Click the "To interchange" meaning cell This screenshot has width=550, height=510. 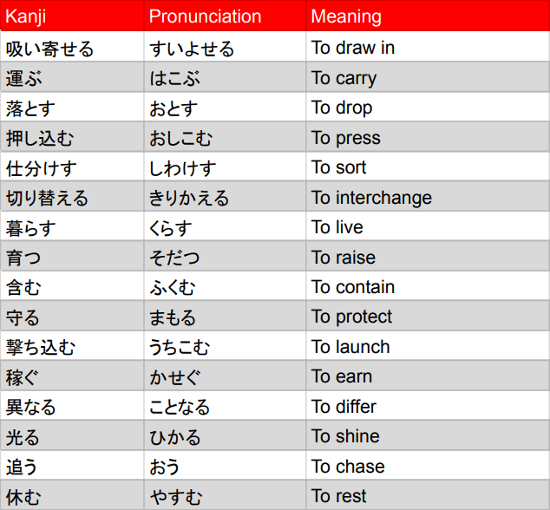371,198
